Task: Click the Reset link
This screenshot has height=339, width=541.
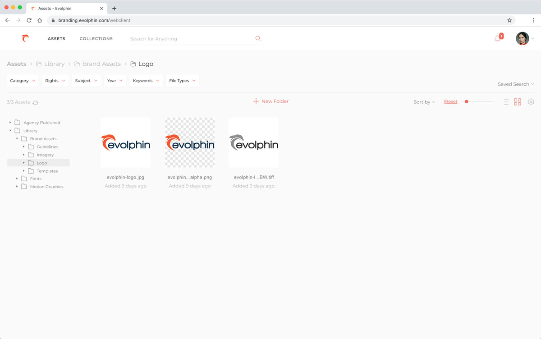Action: pyautogui.click(x=450, y=102)
